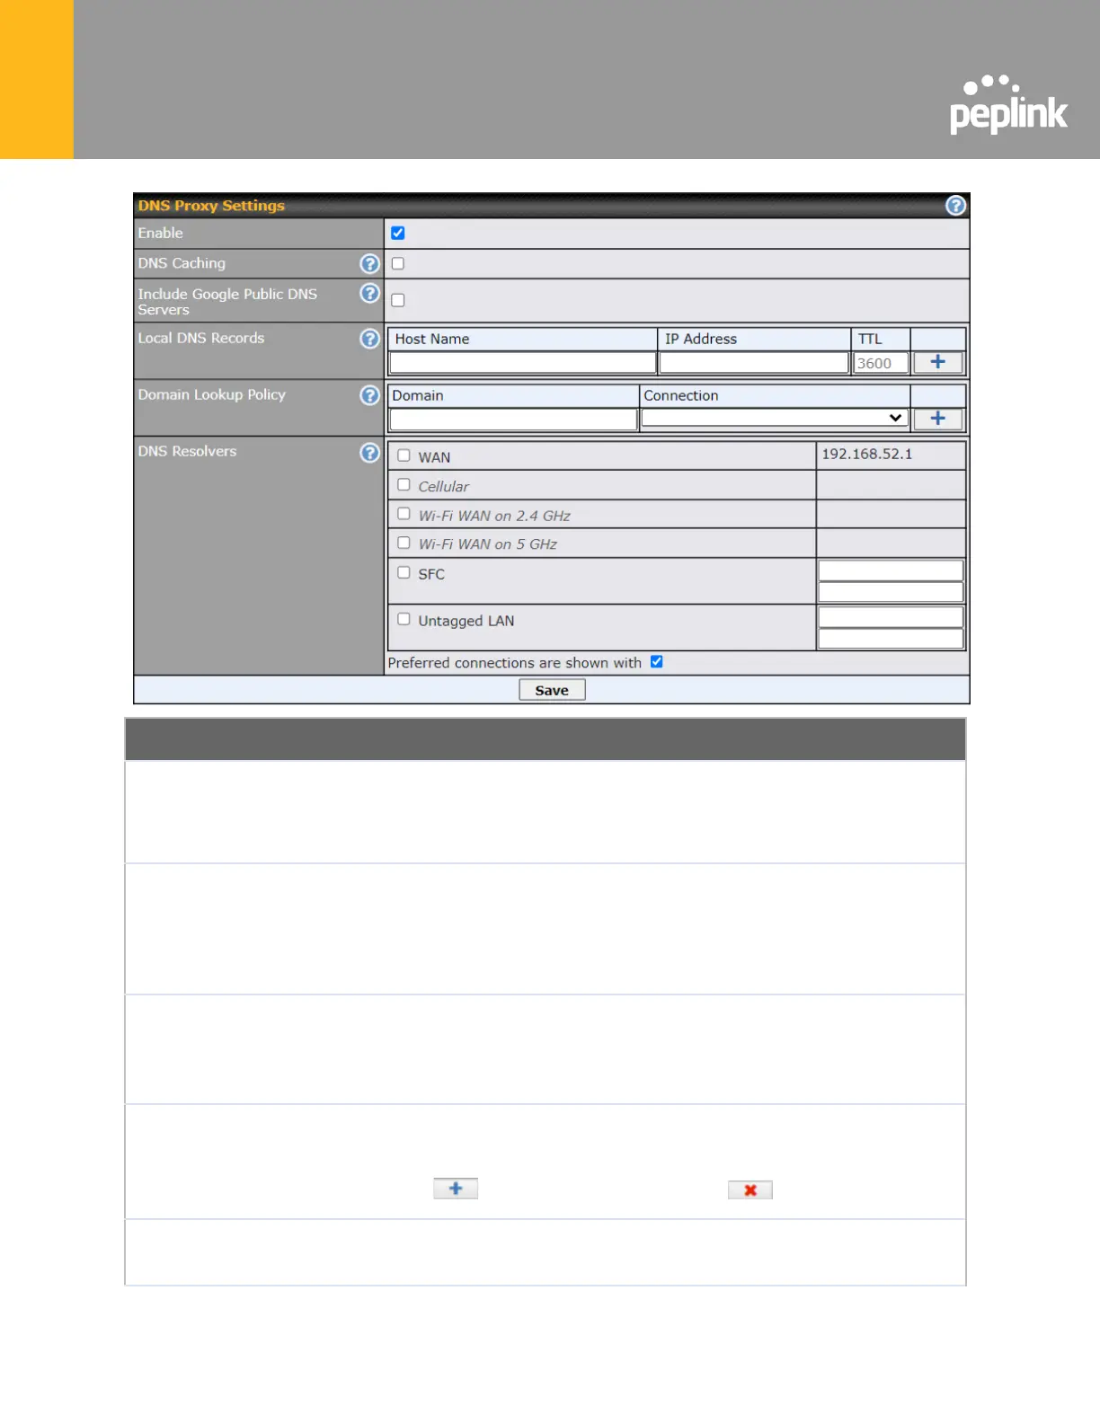The height and width of the screenshot is (1423, 1100).
Task: Click the Domain Lookup Policy label
Action: coord(212,394)
